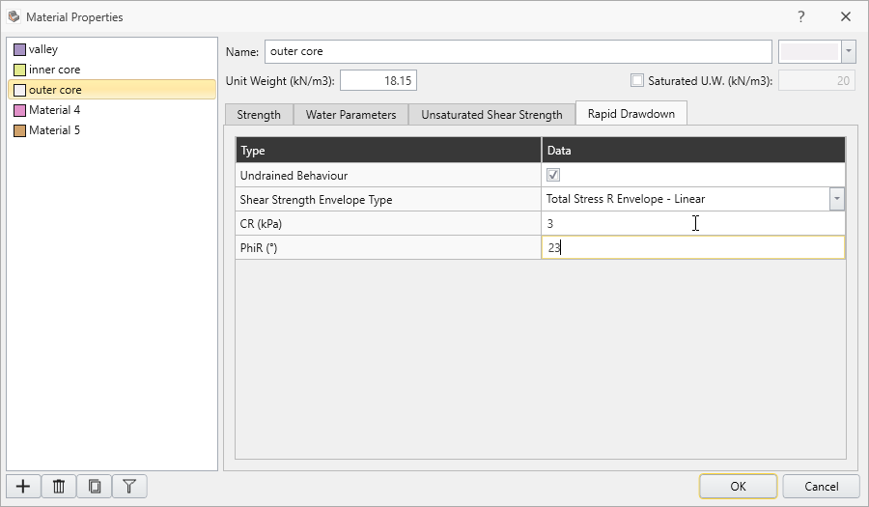Delete selected material with trash icon
The width and height of the screenshot is (869, 507).
(x=59, y=487)
